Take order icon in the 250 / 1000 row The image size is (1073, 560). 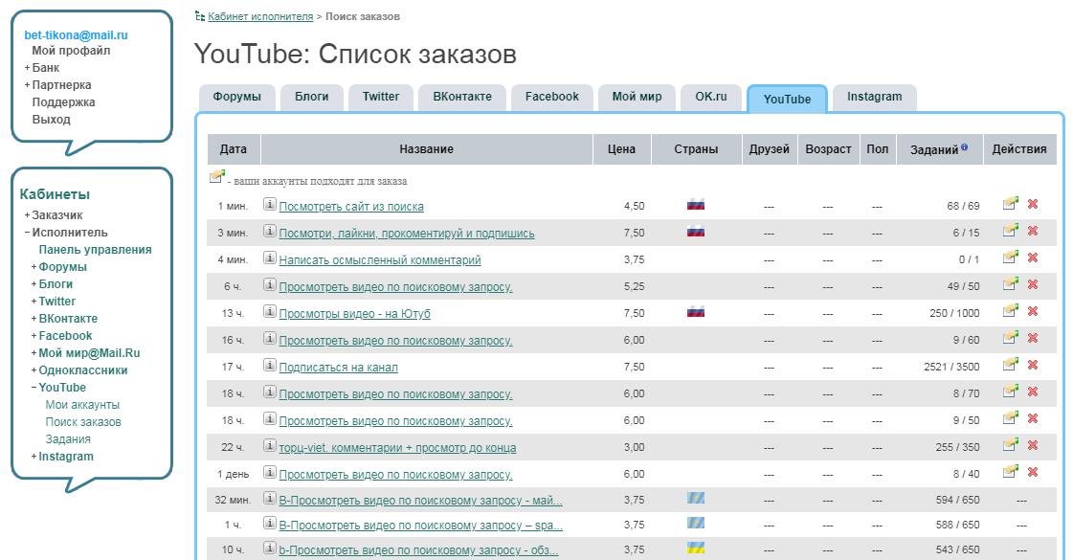[x=1010, y=310]
